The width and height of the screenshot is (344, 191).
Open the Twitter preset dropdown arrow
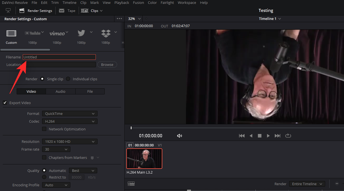pyautogui.click(x=91, y=32)
